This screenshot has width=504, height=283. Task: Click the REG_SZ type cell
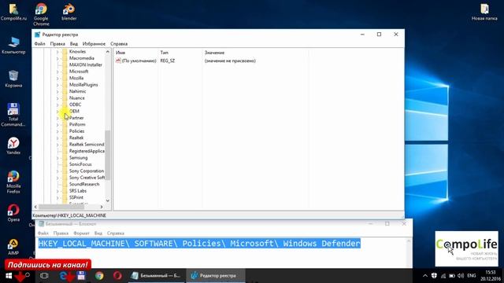tap(168, 61)
